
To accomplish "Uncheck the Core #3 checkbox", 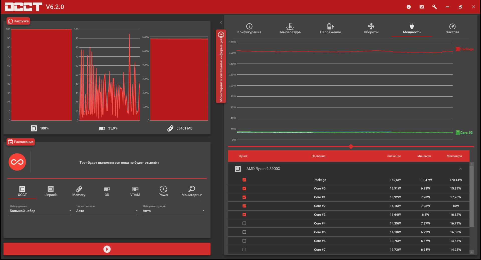I will click(244, 215).
